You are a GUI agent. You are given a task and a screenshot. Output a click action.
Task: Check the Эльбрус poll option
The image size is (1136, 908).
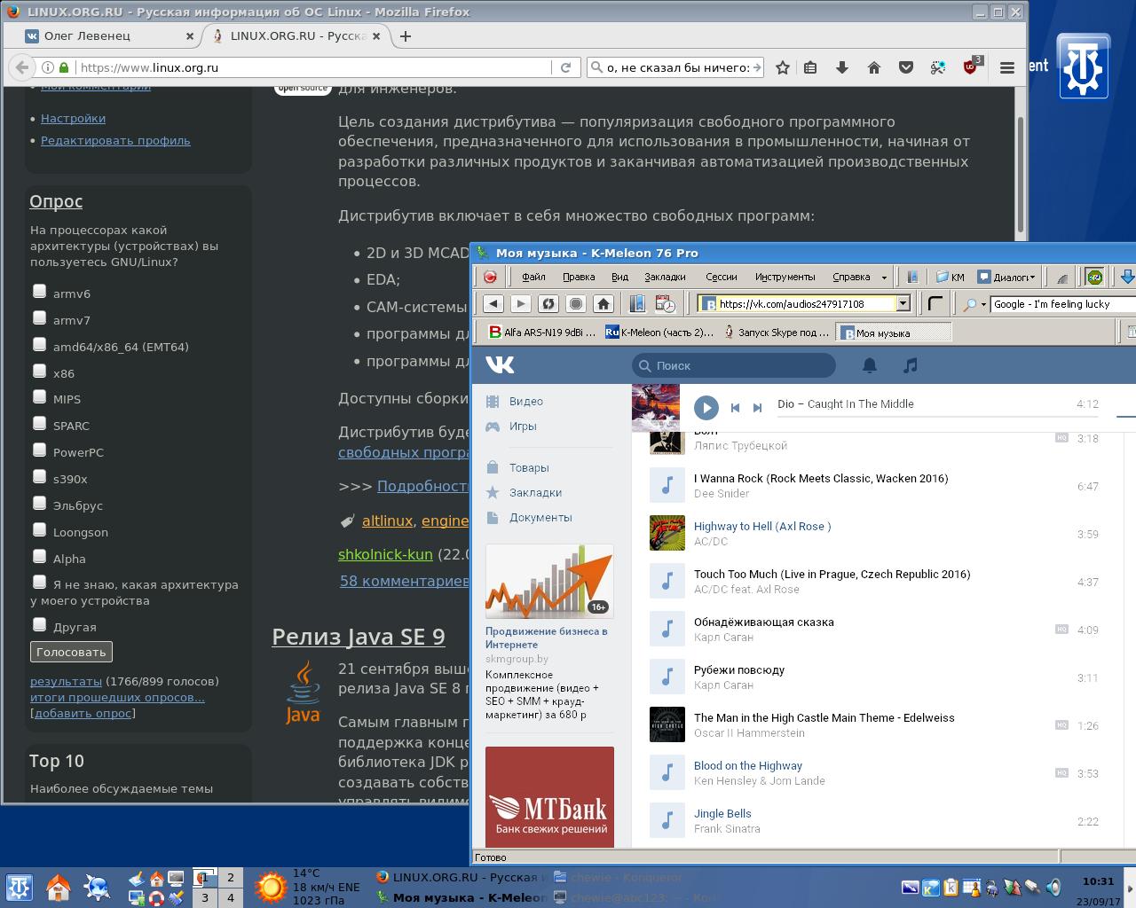point(39,503)
